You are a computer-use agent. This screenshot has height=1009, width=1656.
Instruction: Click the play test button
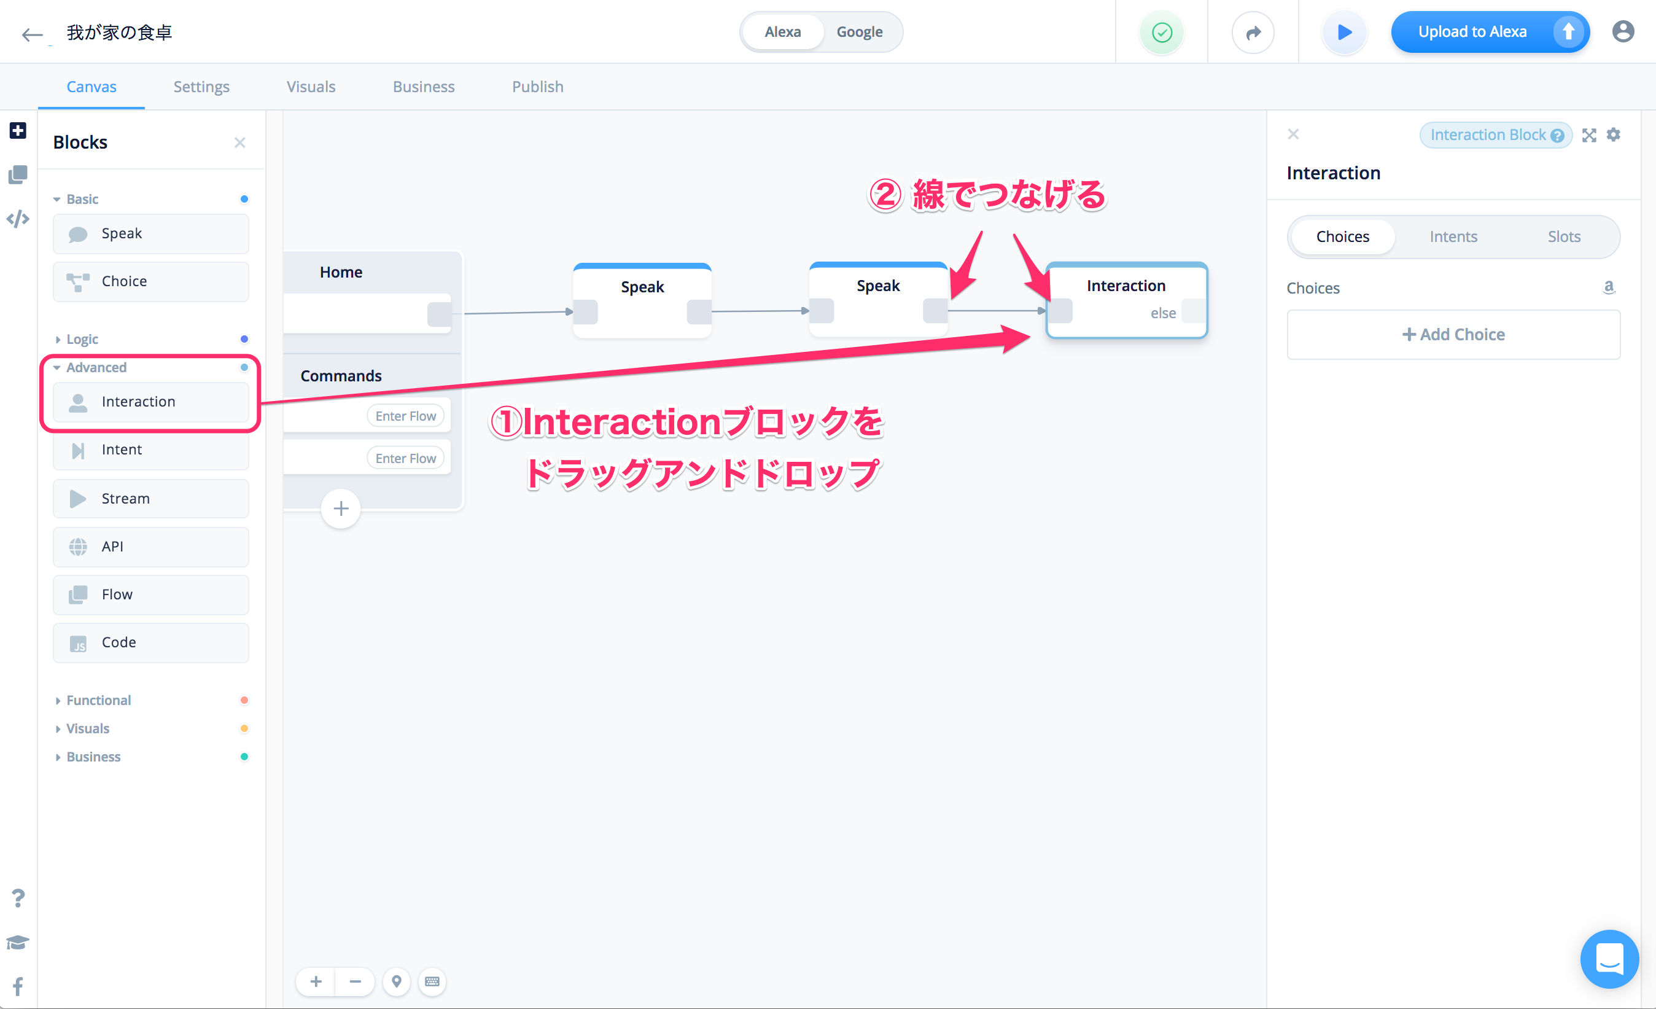pos(1344,31)
